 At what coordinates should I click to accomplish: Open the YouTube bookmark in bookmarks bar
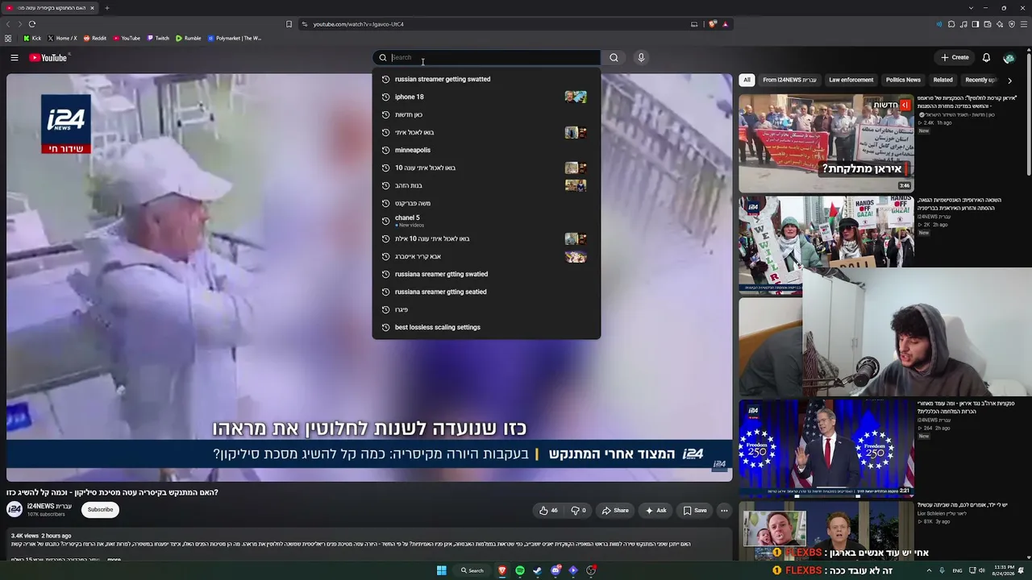(x=127, y=38)
